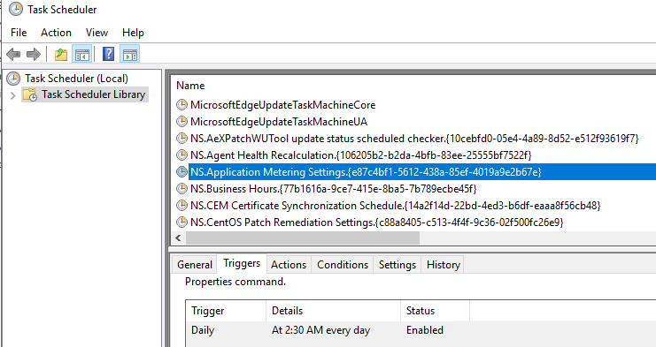Click 'At 2:30 AM every day' details cell
The width and height of the screenshot is (656, 347).
pyautogui.click(x=320, y=330)
